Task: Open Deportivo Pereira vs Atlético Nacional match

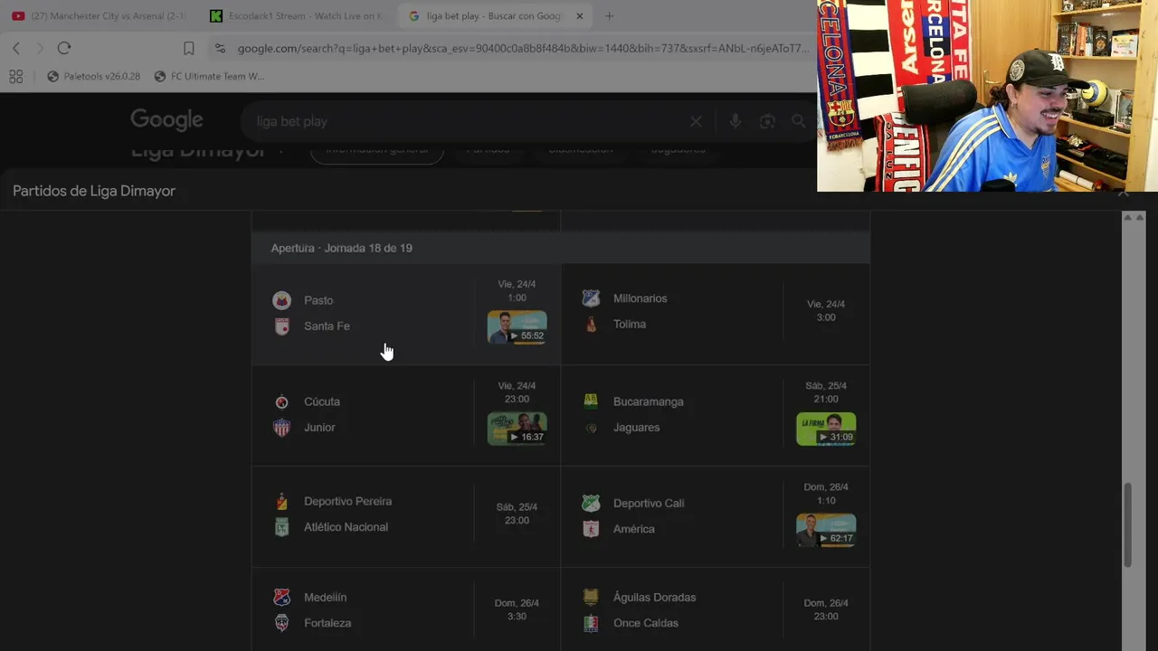Action: 406,516
